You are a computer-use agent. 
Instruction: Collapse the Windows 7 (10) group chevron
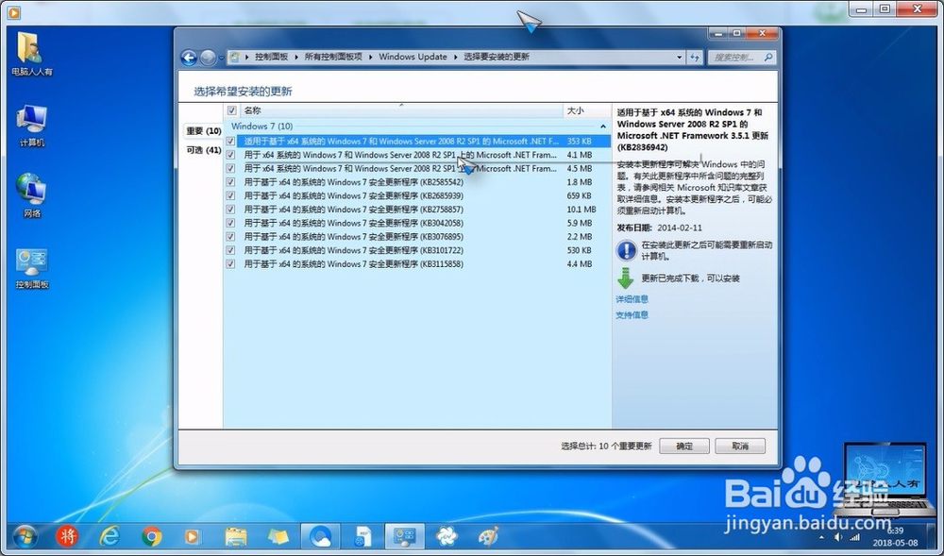(x=602, y=127)
